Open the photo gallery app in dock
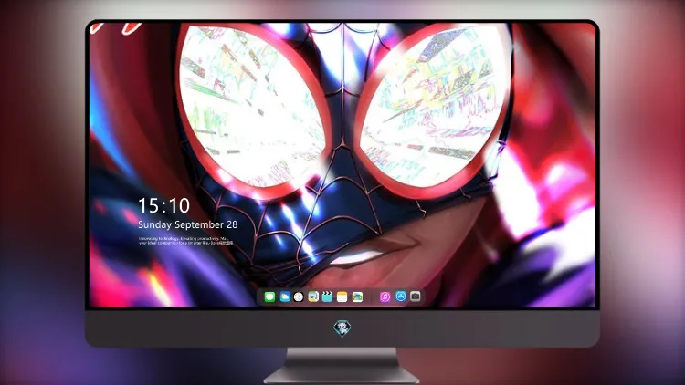Image resolution: width=685 pixels, height=385 pixels. (x=357, y=297)
